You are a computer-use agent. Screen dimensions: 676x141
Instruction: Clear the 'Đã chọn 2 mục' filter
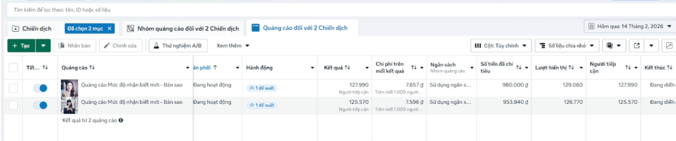(109, 28)
